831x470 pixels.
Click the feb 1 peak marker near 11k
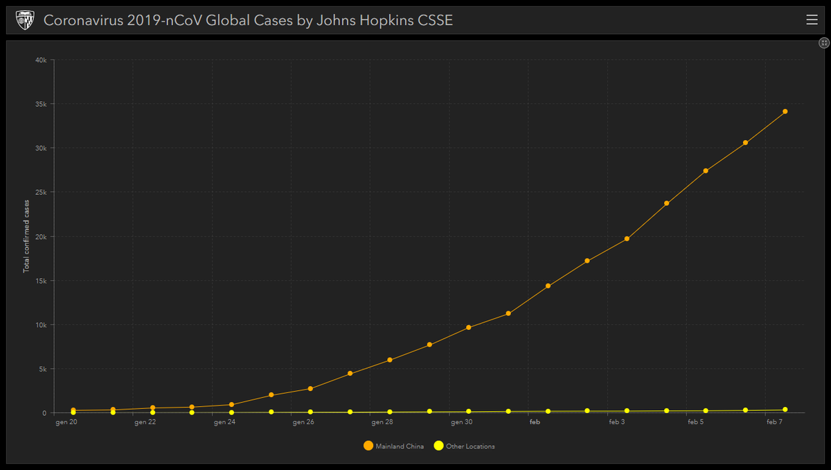click(x=508, y=313)
